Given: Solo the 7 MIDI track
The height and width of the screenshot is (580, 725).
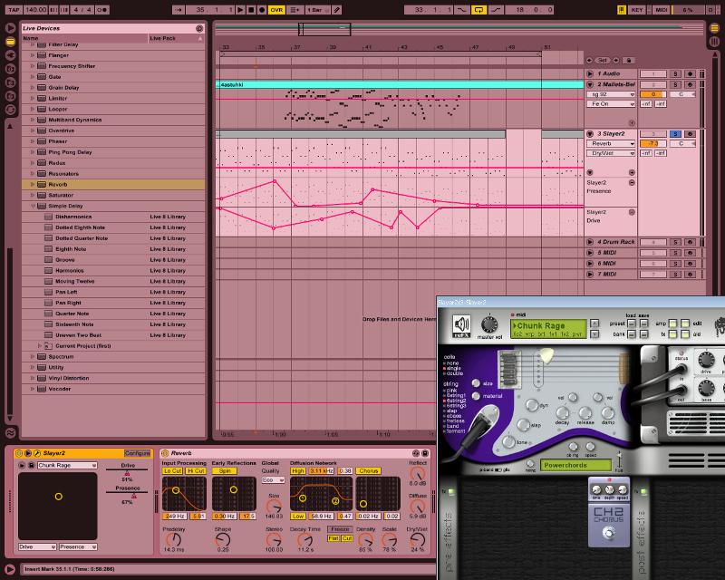Looking at the screenshot, I should click(675, 275).
